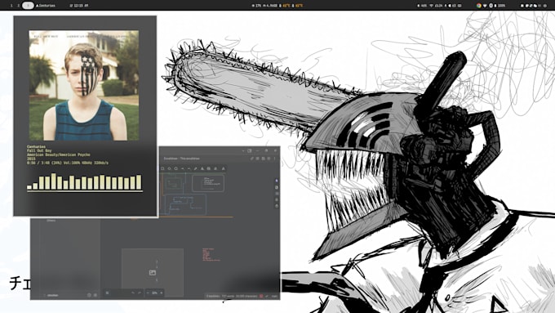Select the Line tool in Excalidraw toolbar
Image resolution: width=555 pixels, height=313 pixels.
click(189, 168)
